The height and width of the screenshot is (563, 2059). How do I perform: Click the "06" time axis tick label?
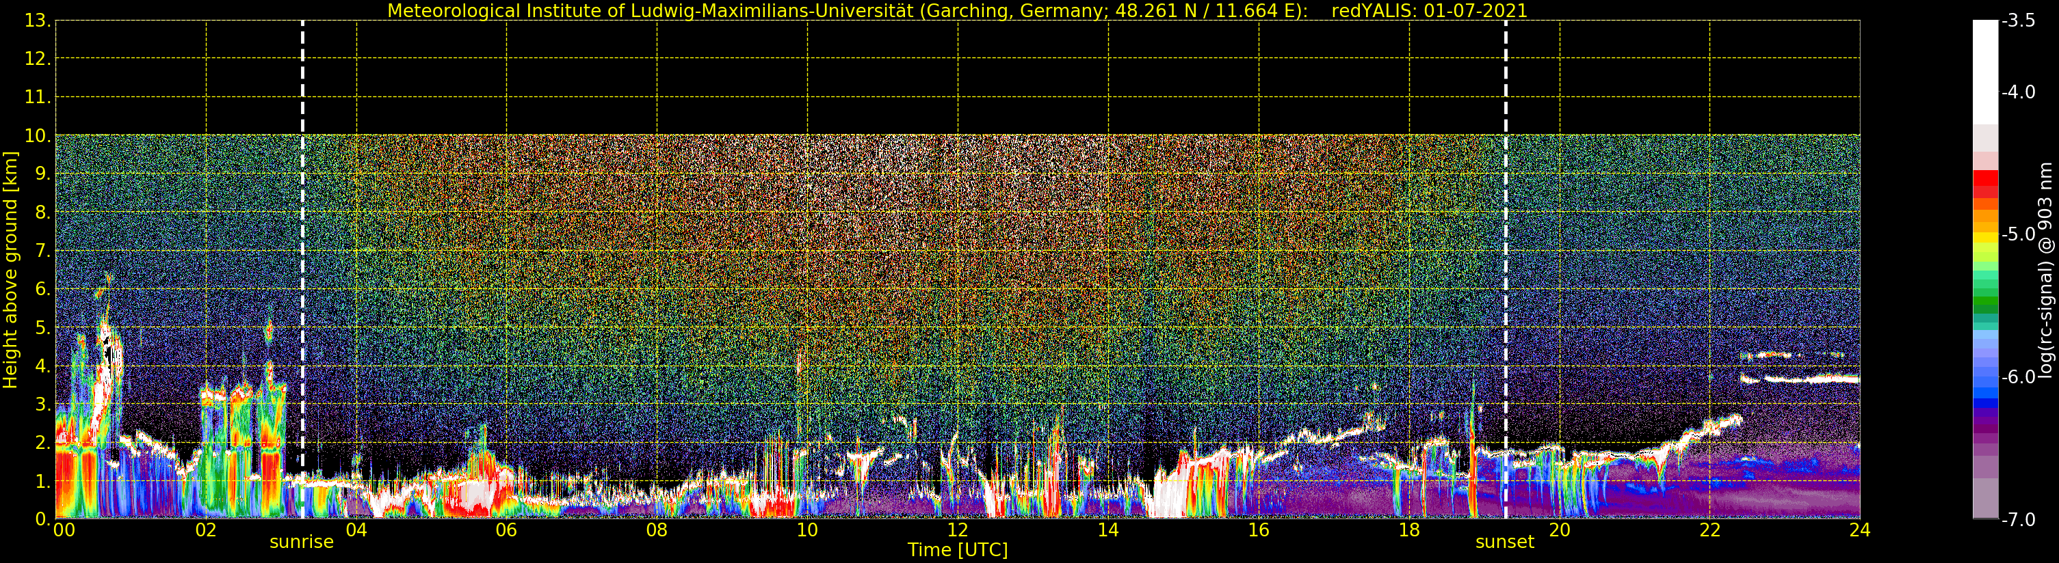(x=507, y=530)
